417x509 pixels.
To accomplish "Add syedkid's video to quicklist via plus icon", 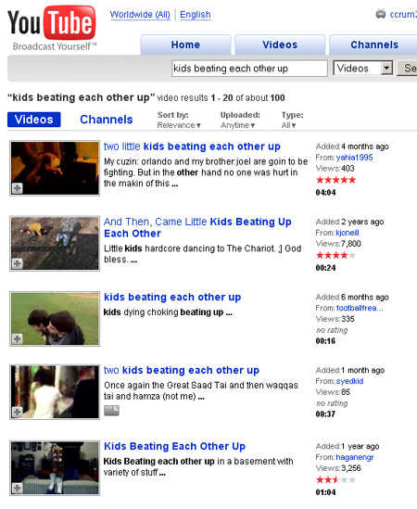I will [18, 412].
